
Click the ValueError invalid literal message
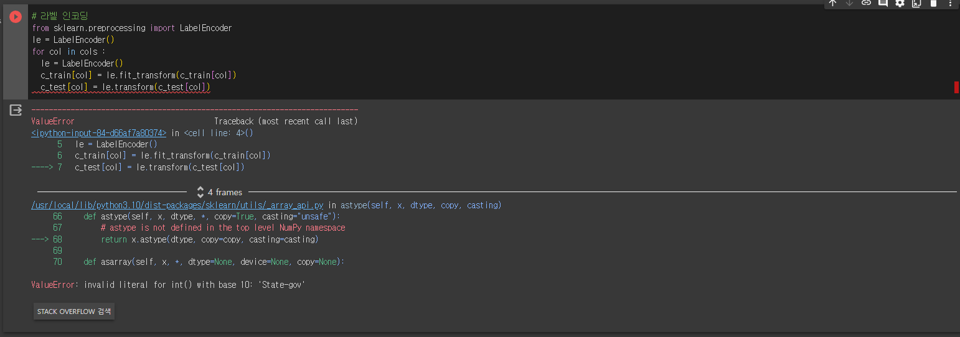(x=168, y=285)
